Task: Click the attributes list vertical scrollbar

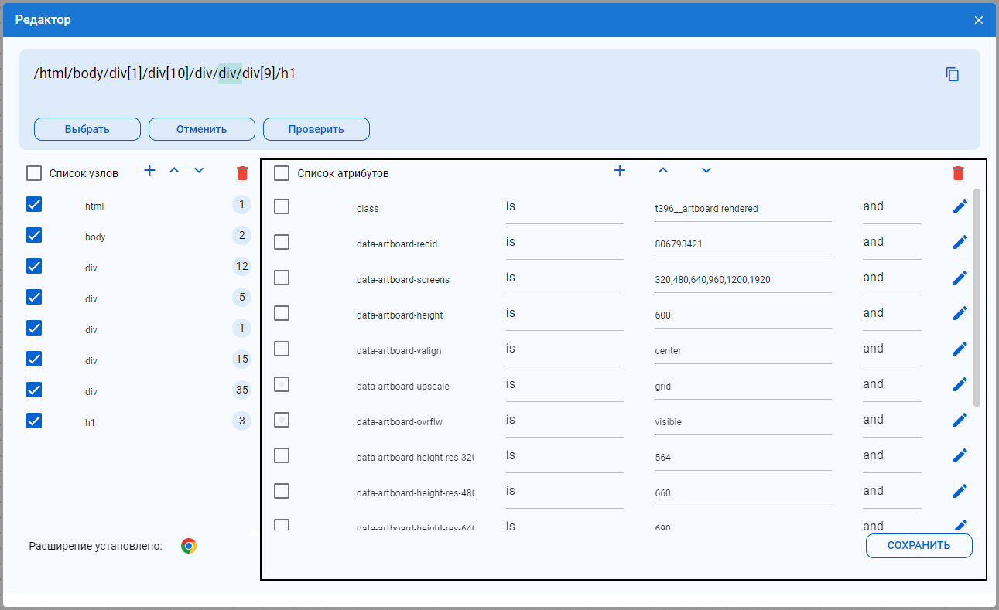Action: click(x=977, y=298)
